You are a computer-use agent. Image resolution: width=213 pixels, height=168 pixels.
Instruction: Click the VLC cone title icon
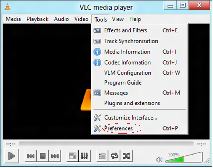[x=7, y=7]
